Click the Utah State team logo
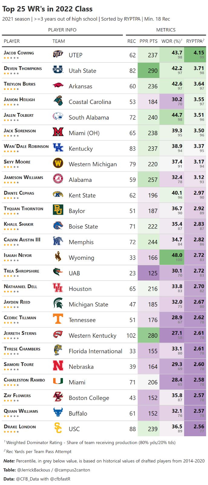 [x=58, y=70]
